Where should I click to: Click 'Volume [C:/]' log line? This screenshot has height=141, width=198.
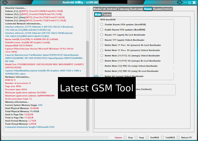pyautogui.click(x=34, y=11)
